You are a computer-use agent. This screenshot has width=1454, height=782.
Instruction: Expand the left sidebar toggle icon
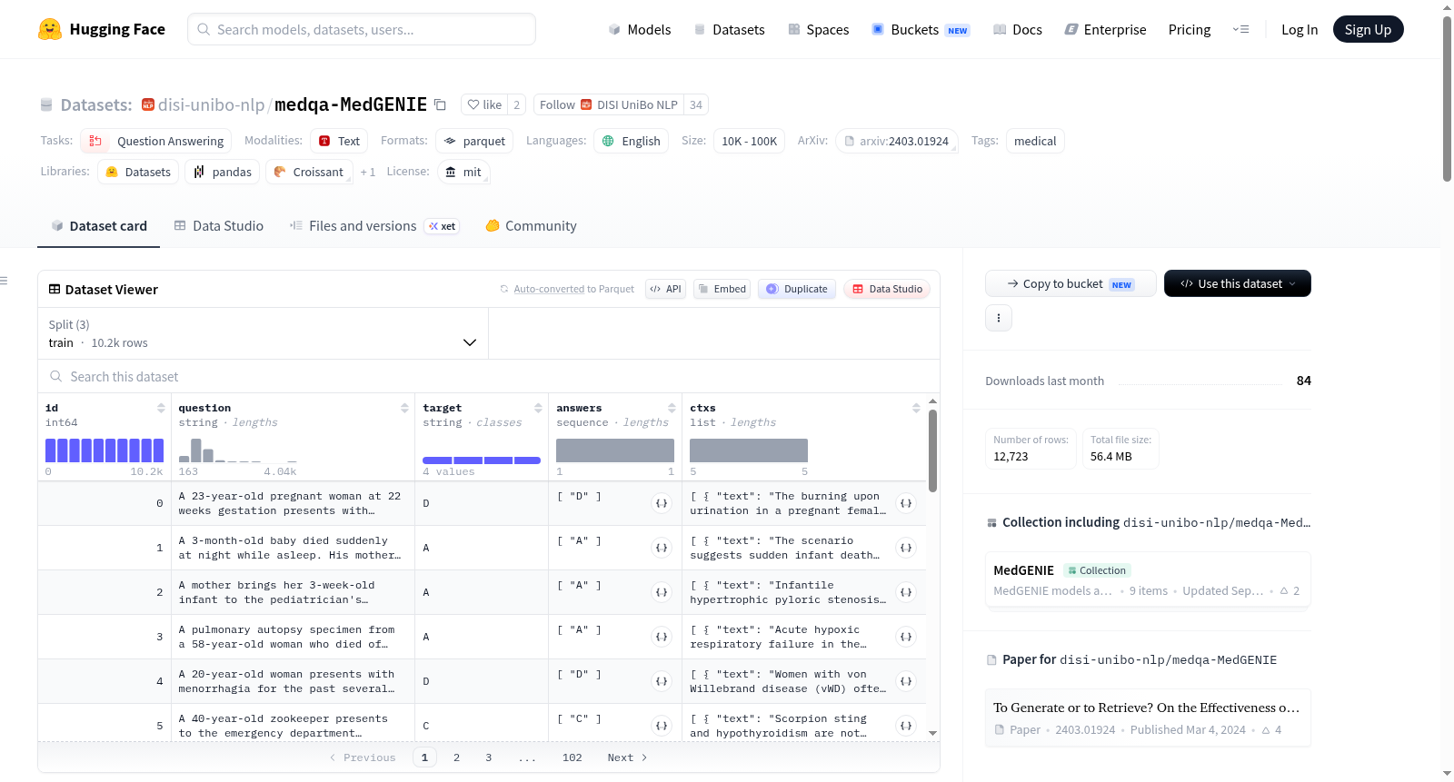pyautogui.click(x=4, y=281)
